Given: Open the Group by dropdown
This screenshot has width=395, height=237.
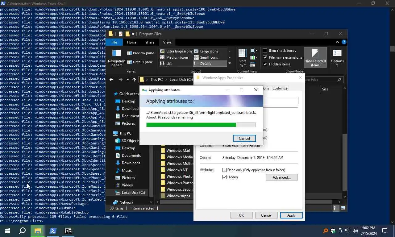Looking at the screenshot, I should [254, 51].
